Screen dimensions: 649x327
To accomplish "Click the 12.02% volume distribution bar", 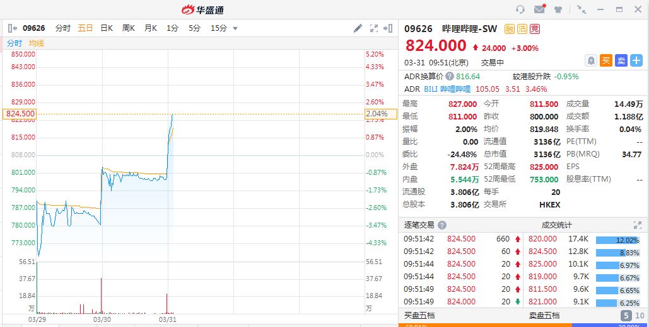I will tap(617, 240).
